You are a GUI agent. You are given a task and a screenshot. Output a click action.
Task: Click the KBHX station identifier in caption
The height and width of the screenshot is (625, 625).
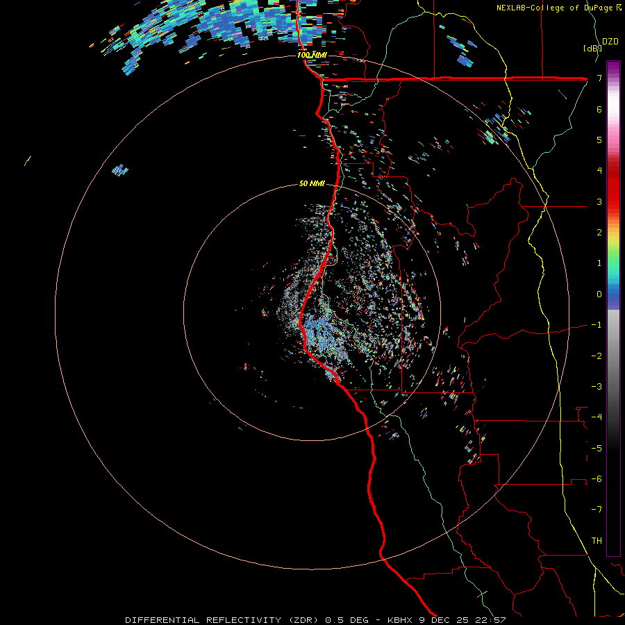click(400, 620)
